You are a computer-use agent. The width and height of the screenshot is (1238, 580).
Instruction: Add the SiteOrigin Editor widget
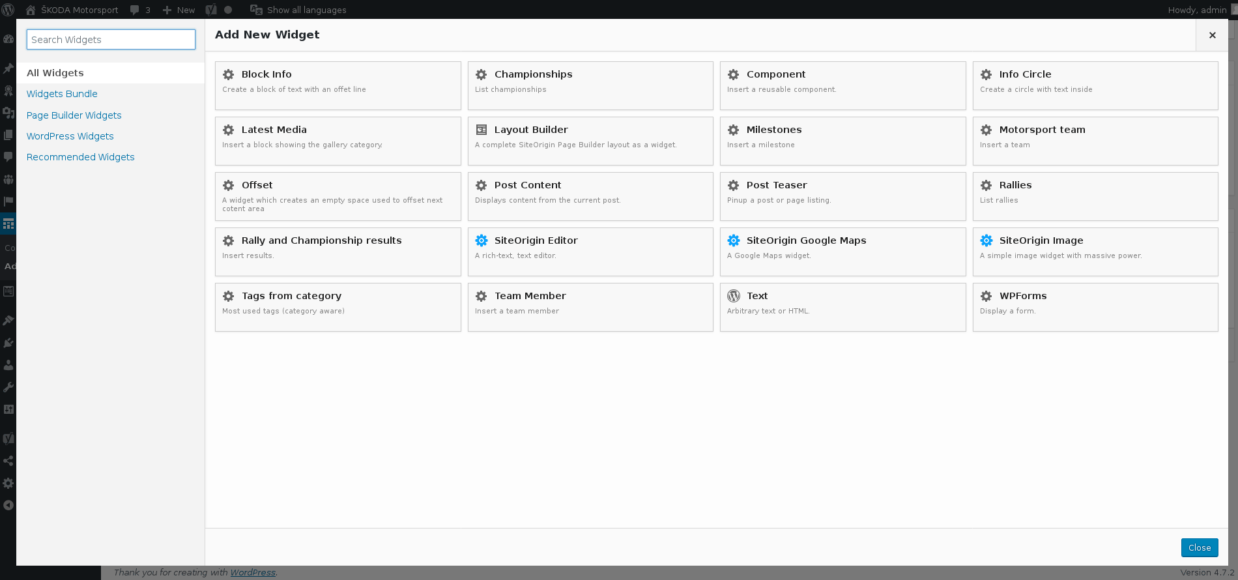point(590,252)
